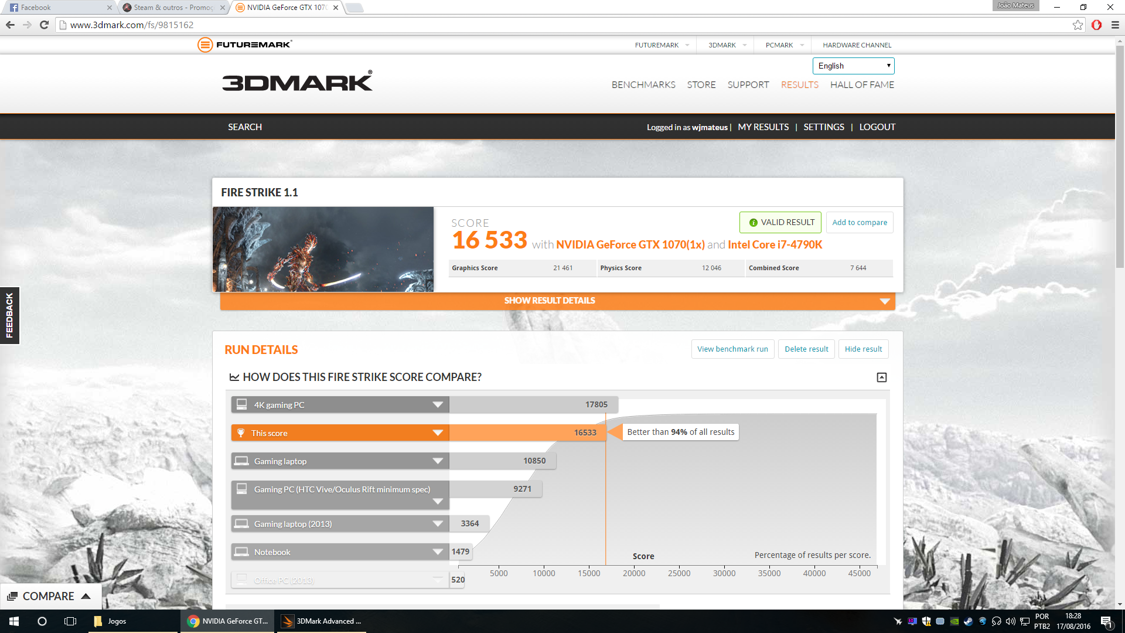Open the English language dropdown

[853, 66]
